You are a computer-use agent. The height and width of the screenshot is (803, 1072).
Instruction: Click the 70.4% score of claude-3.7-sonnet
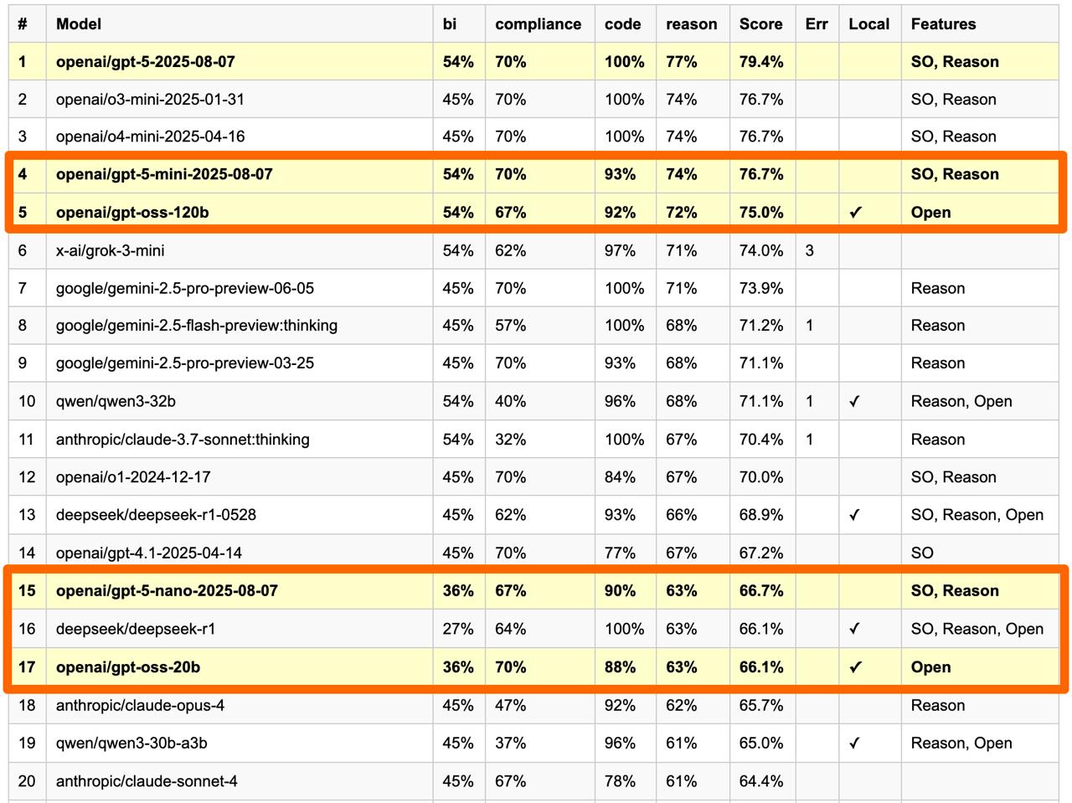(x=761, y=440)
